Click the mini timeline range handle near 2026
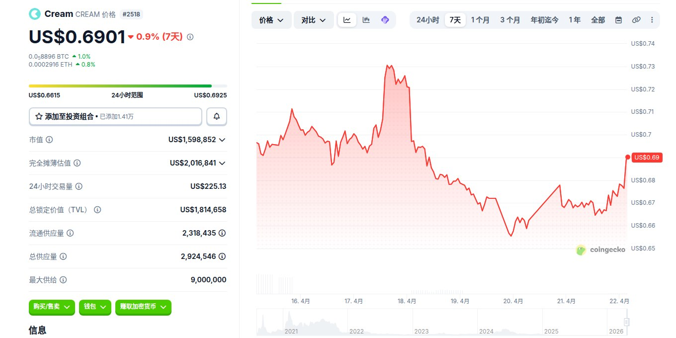Image resolution: width=676 pixels, height=338 pixels. (626, 322)
